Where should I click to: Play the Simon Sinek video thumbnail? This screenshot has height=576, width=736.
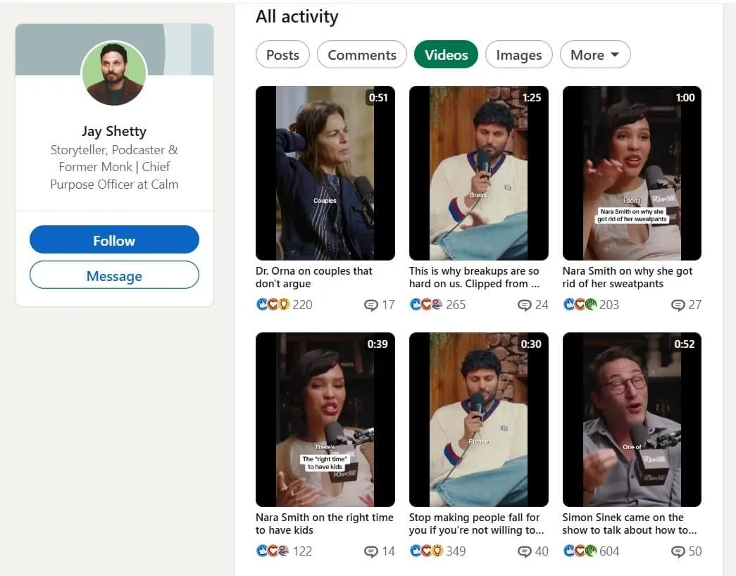632,419
